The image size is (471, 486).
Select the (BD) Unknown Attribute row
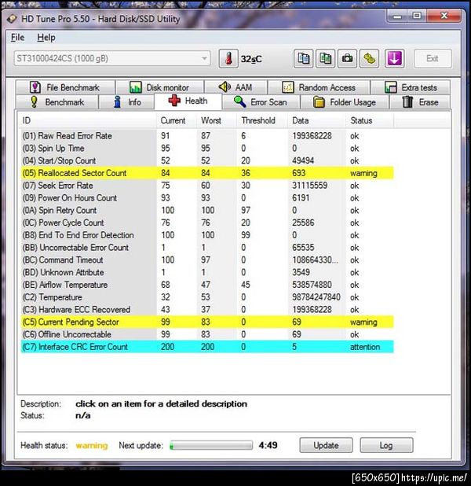(x=207, y=272)
